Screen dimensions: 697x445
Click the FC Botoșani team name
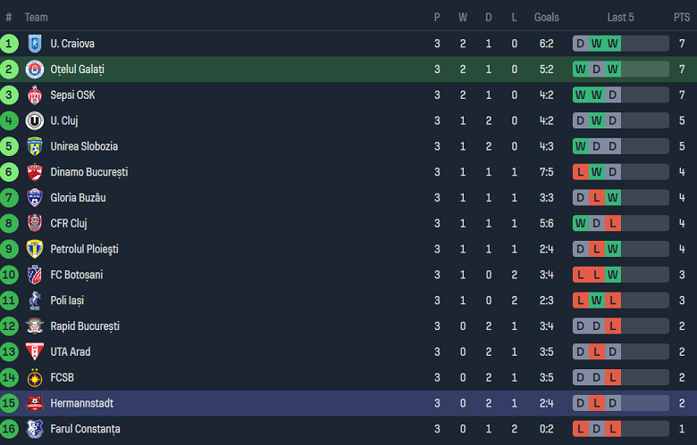click(x=76, y=275)
